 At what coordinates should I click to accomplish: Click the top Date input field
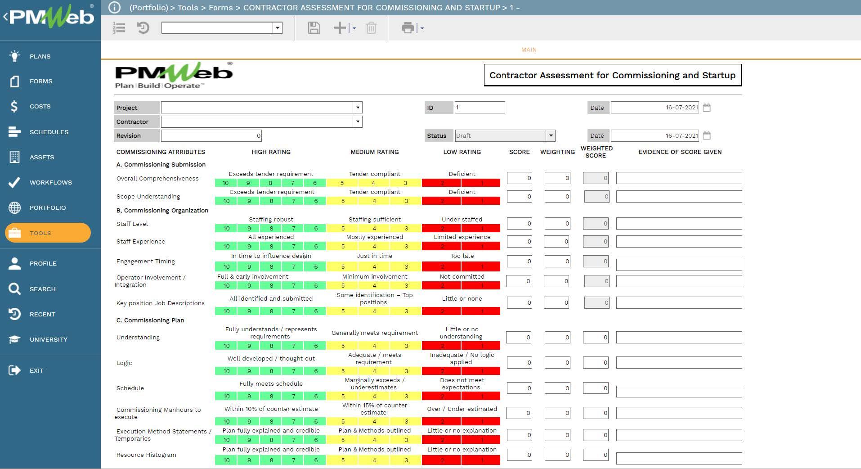(x=655, y=108)
